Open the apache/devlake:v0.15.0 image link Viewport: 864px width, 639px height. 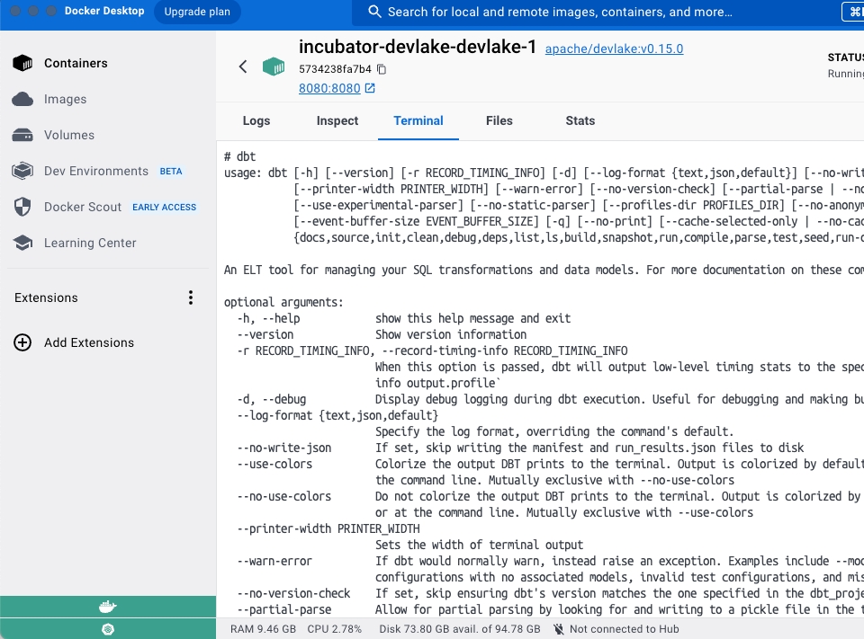[x=615, y=49]
